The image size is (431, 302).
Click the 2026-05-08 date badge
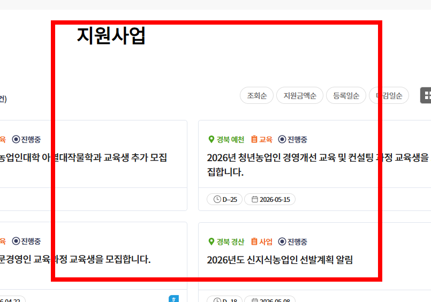(270, 299)
